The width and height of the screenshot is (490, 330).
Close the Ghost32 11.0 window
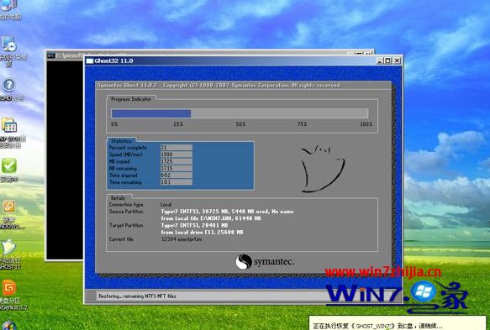397,60
